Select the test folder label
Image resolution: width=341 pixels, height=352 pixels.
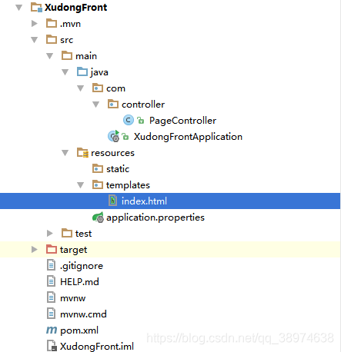[83, 234]
